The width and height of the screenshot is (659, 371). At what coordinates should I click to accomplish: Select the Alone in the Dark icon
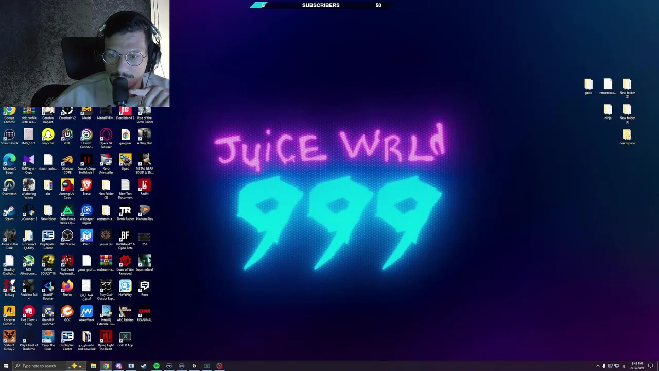(x=9, y=240)
